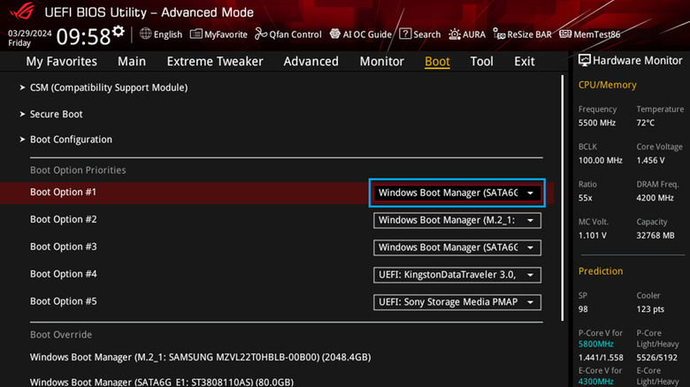The width and height of the screenshot is (690, 387).
Task: Open the Boot Option #1 dropdown
Action: (456, 193)
